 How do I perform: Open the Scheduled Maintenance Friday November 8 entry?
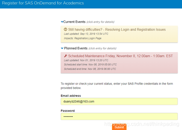(x=119, y=63)
